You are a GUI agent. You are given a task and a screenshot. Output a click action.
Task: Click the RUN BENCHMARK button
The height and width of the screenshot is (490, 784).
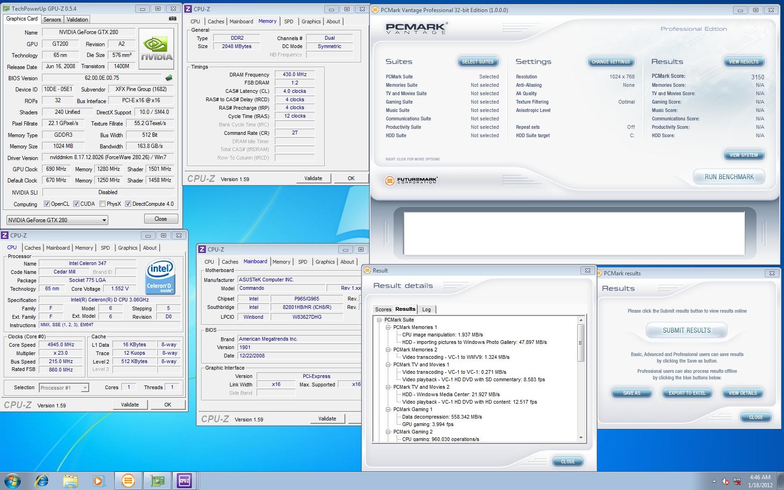coord(729,177)
